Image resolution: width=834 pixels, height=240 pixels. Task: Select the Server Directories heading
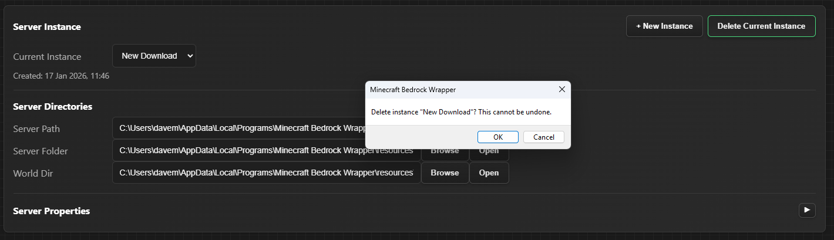(53, 106)
